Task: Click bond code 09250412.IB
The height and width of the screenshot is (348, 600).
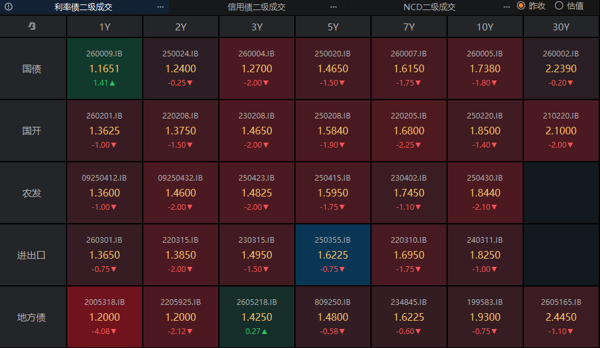Action: click(x=104, y=178)
